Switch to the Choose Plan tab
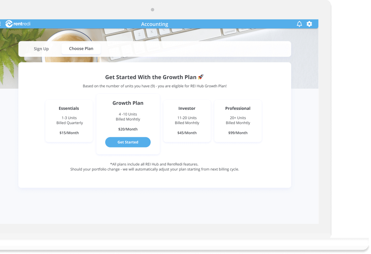Image resolution: width=371 pixels, height=254 pixels. click(81, 49)
